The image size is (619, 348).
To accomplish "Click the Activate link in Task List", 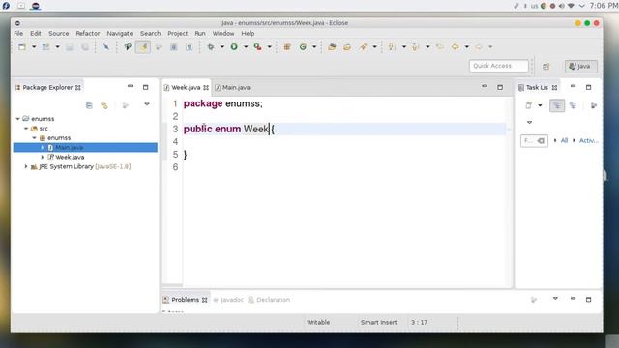I will coord(589,140).
